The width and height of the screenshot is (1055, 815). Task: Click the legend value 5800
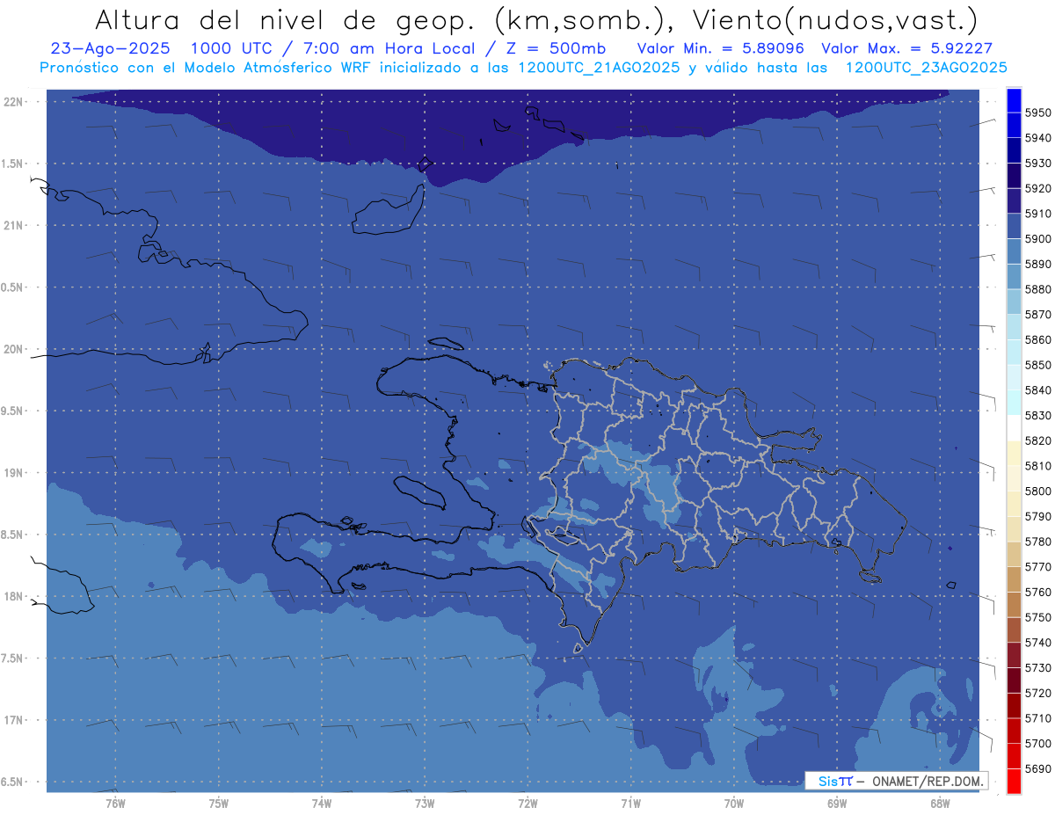[x=1037, y=491]
